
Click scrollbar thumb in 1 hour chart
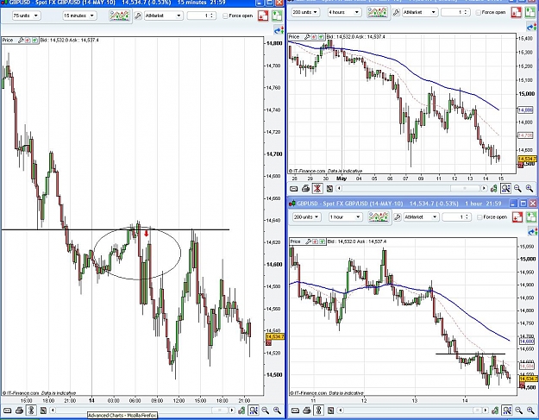tap(477, 410)
